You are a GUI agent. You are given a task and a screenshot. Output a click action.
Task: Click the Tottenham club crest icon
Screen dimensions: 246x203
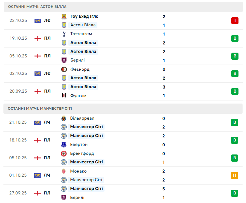64,34
